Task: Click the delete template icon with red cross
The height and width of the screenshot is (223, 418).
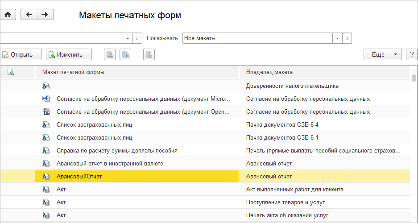Action: (x=149, y=55)
